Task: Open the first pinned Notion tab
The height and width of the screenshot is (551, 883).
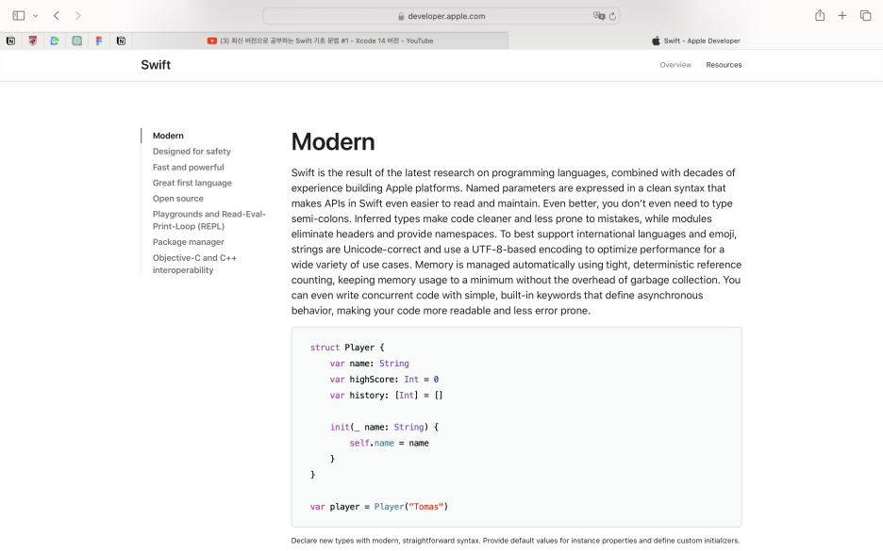Action: click(10, 41)
